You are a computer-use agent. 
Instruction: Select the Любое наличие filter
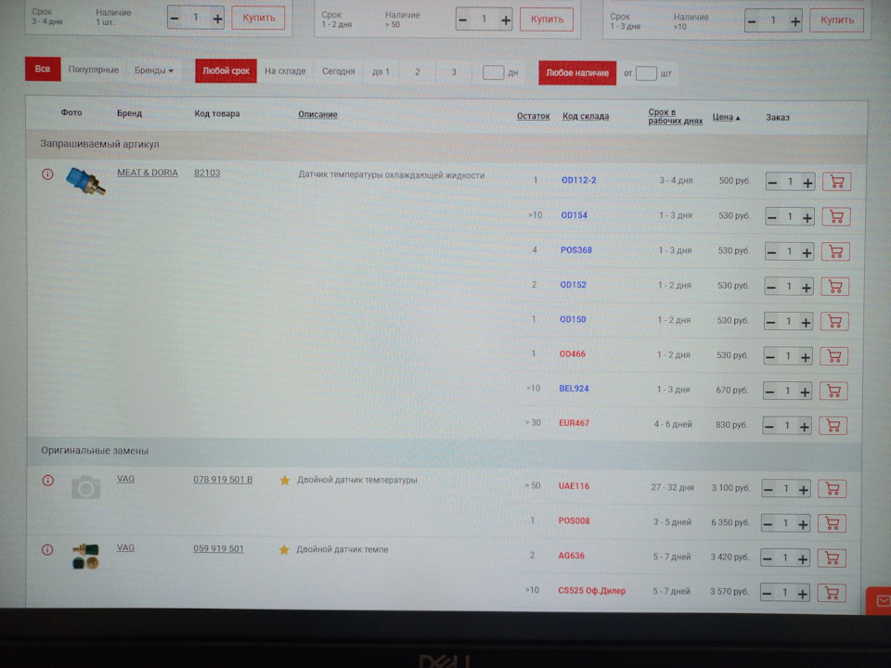pos(577,73)
